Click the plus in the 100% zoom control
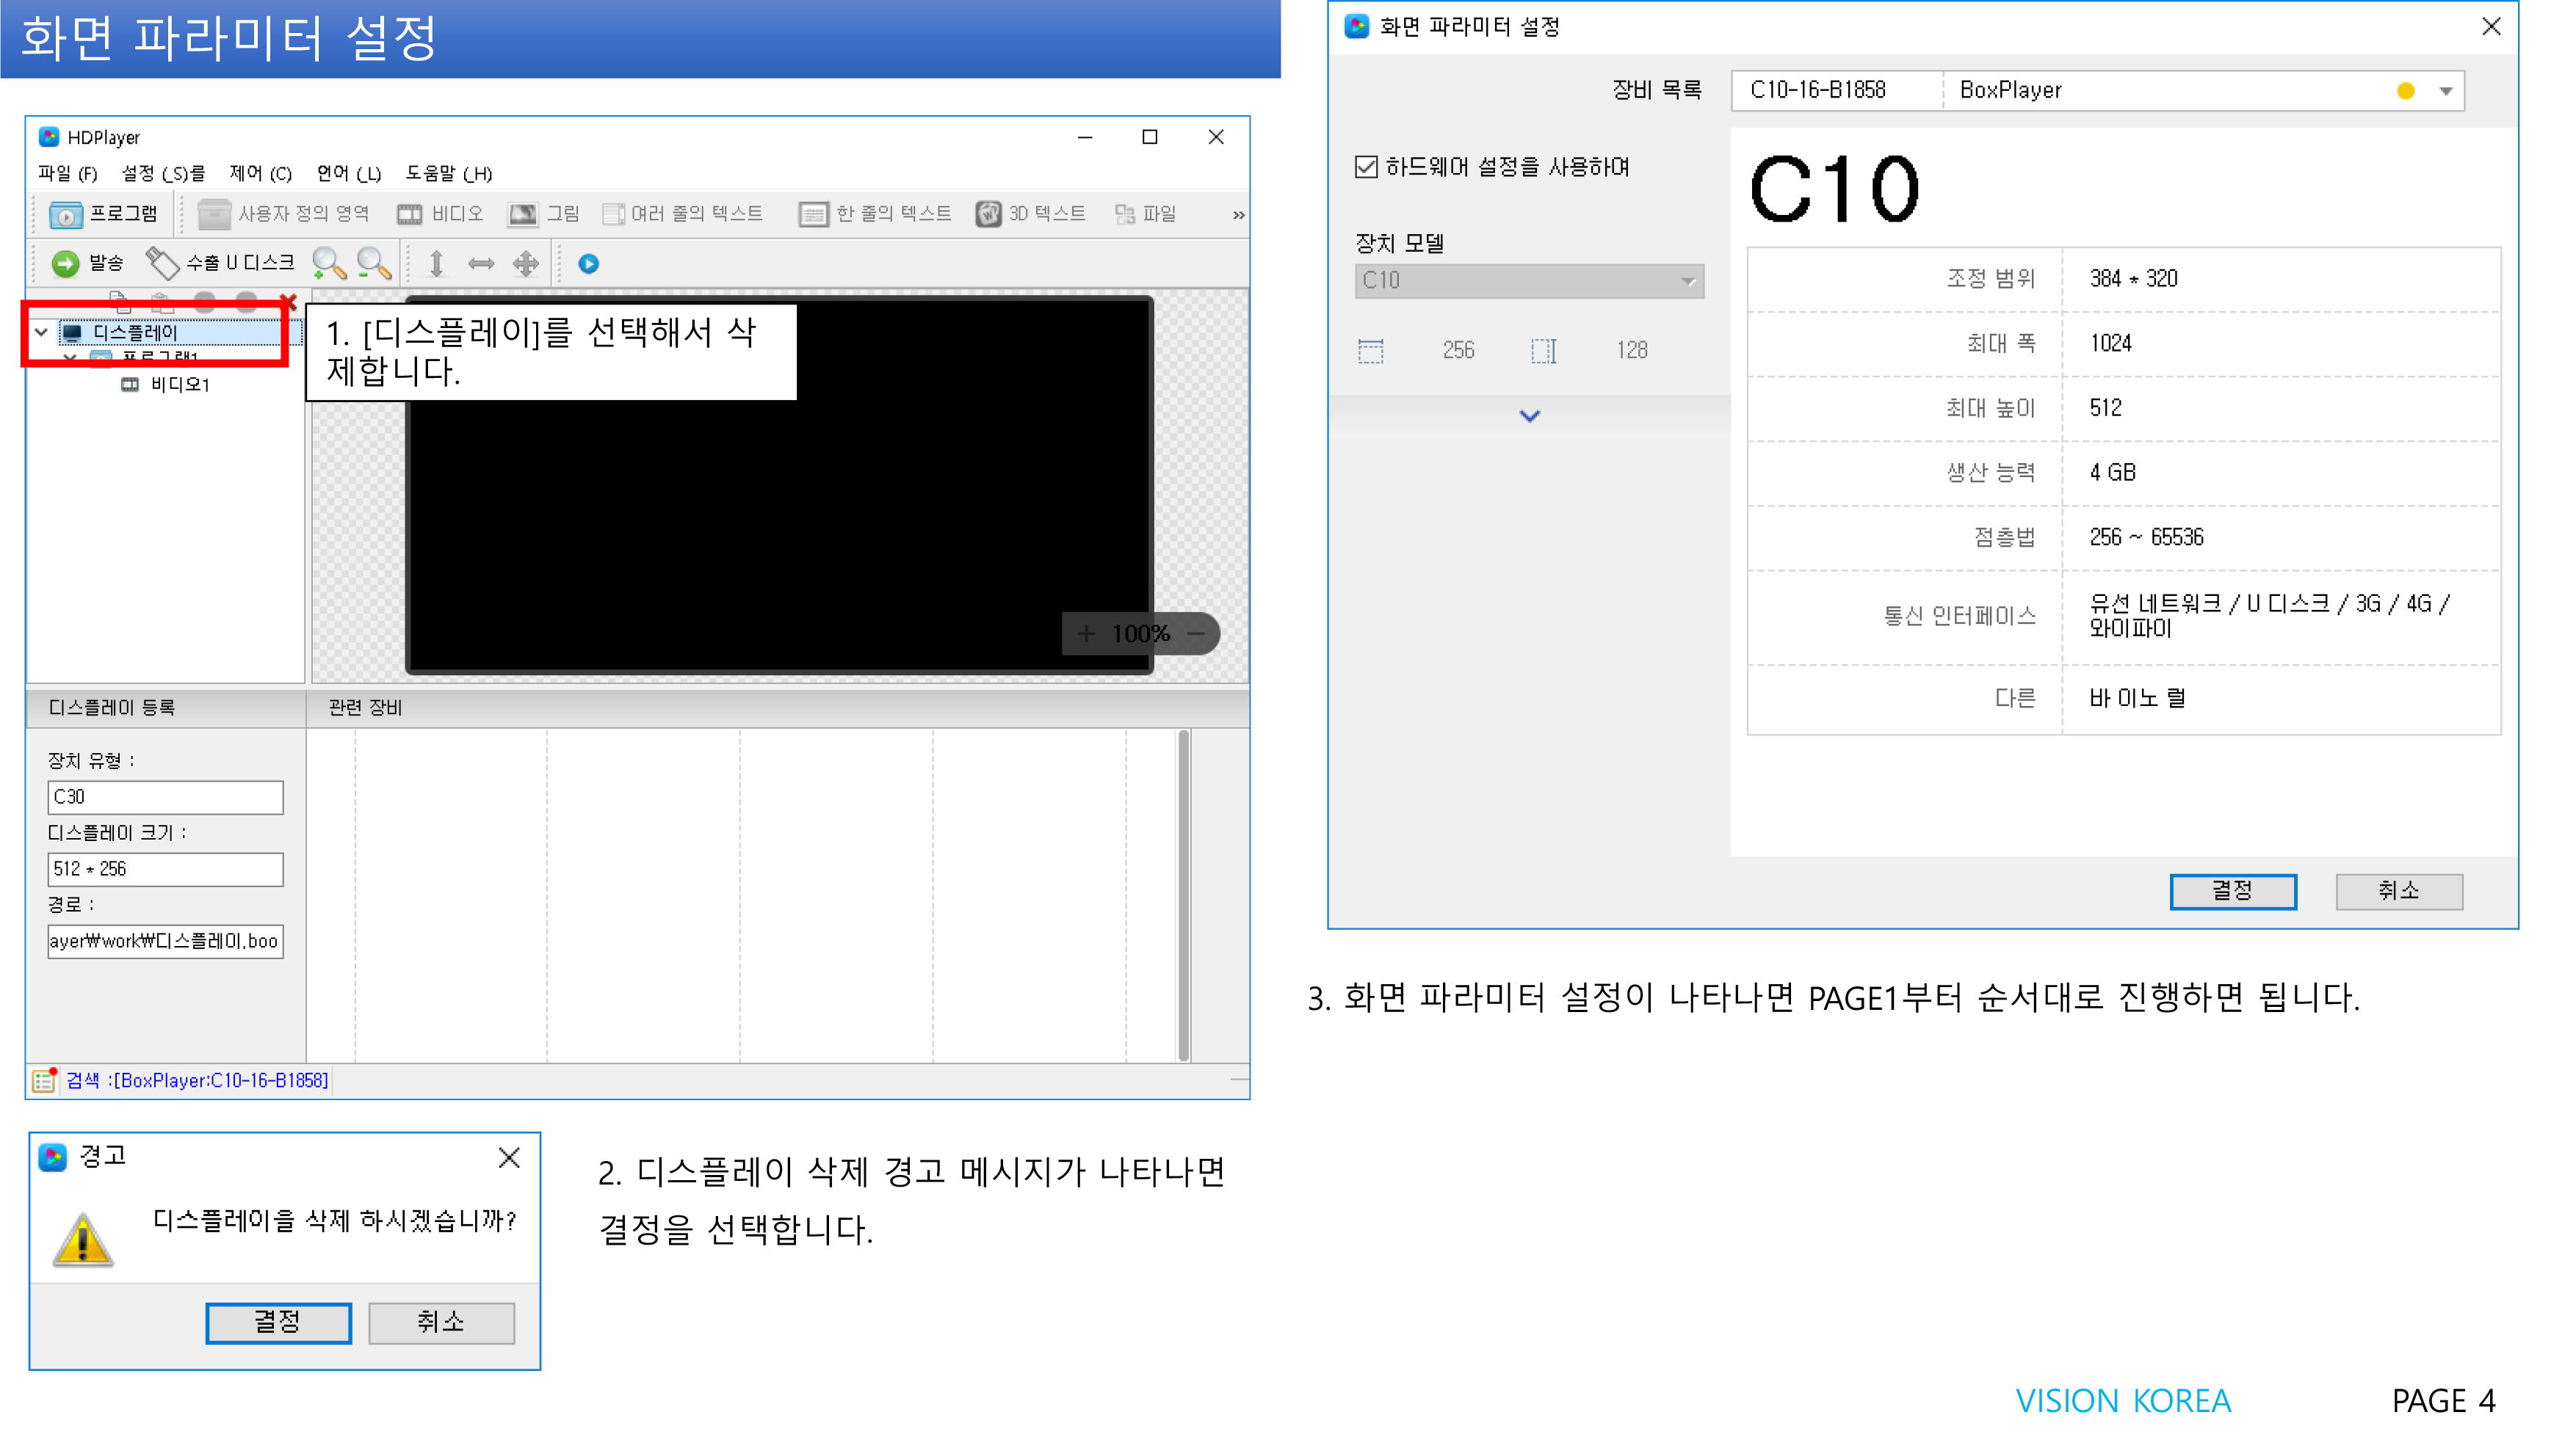 1086,633
